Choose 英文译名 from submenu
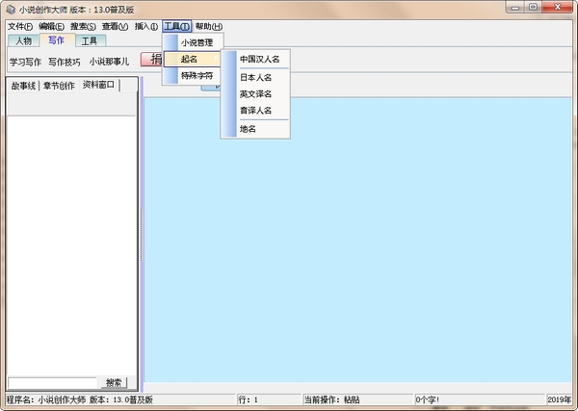Image resolution: width=578 pixels, height=411 pixels. pyautogui.click(x=255, y=94)
